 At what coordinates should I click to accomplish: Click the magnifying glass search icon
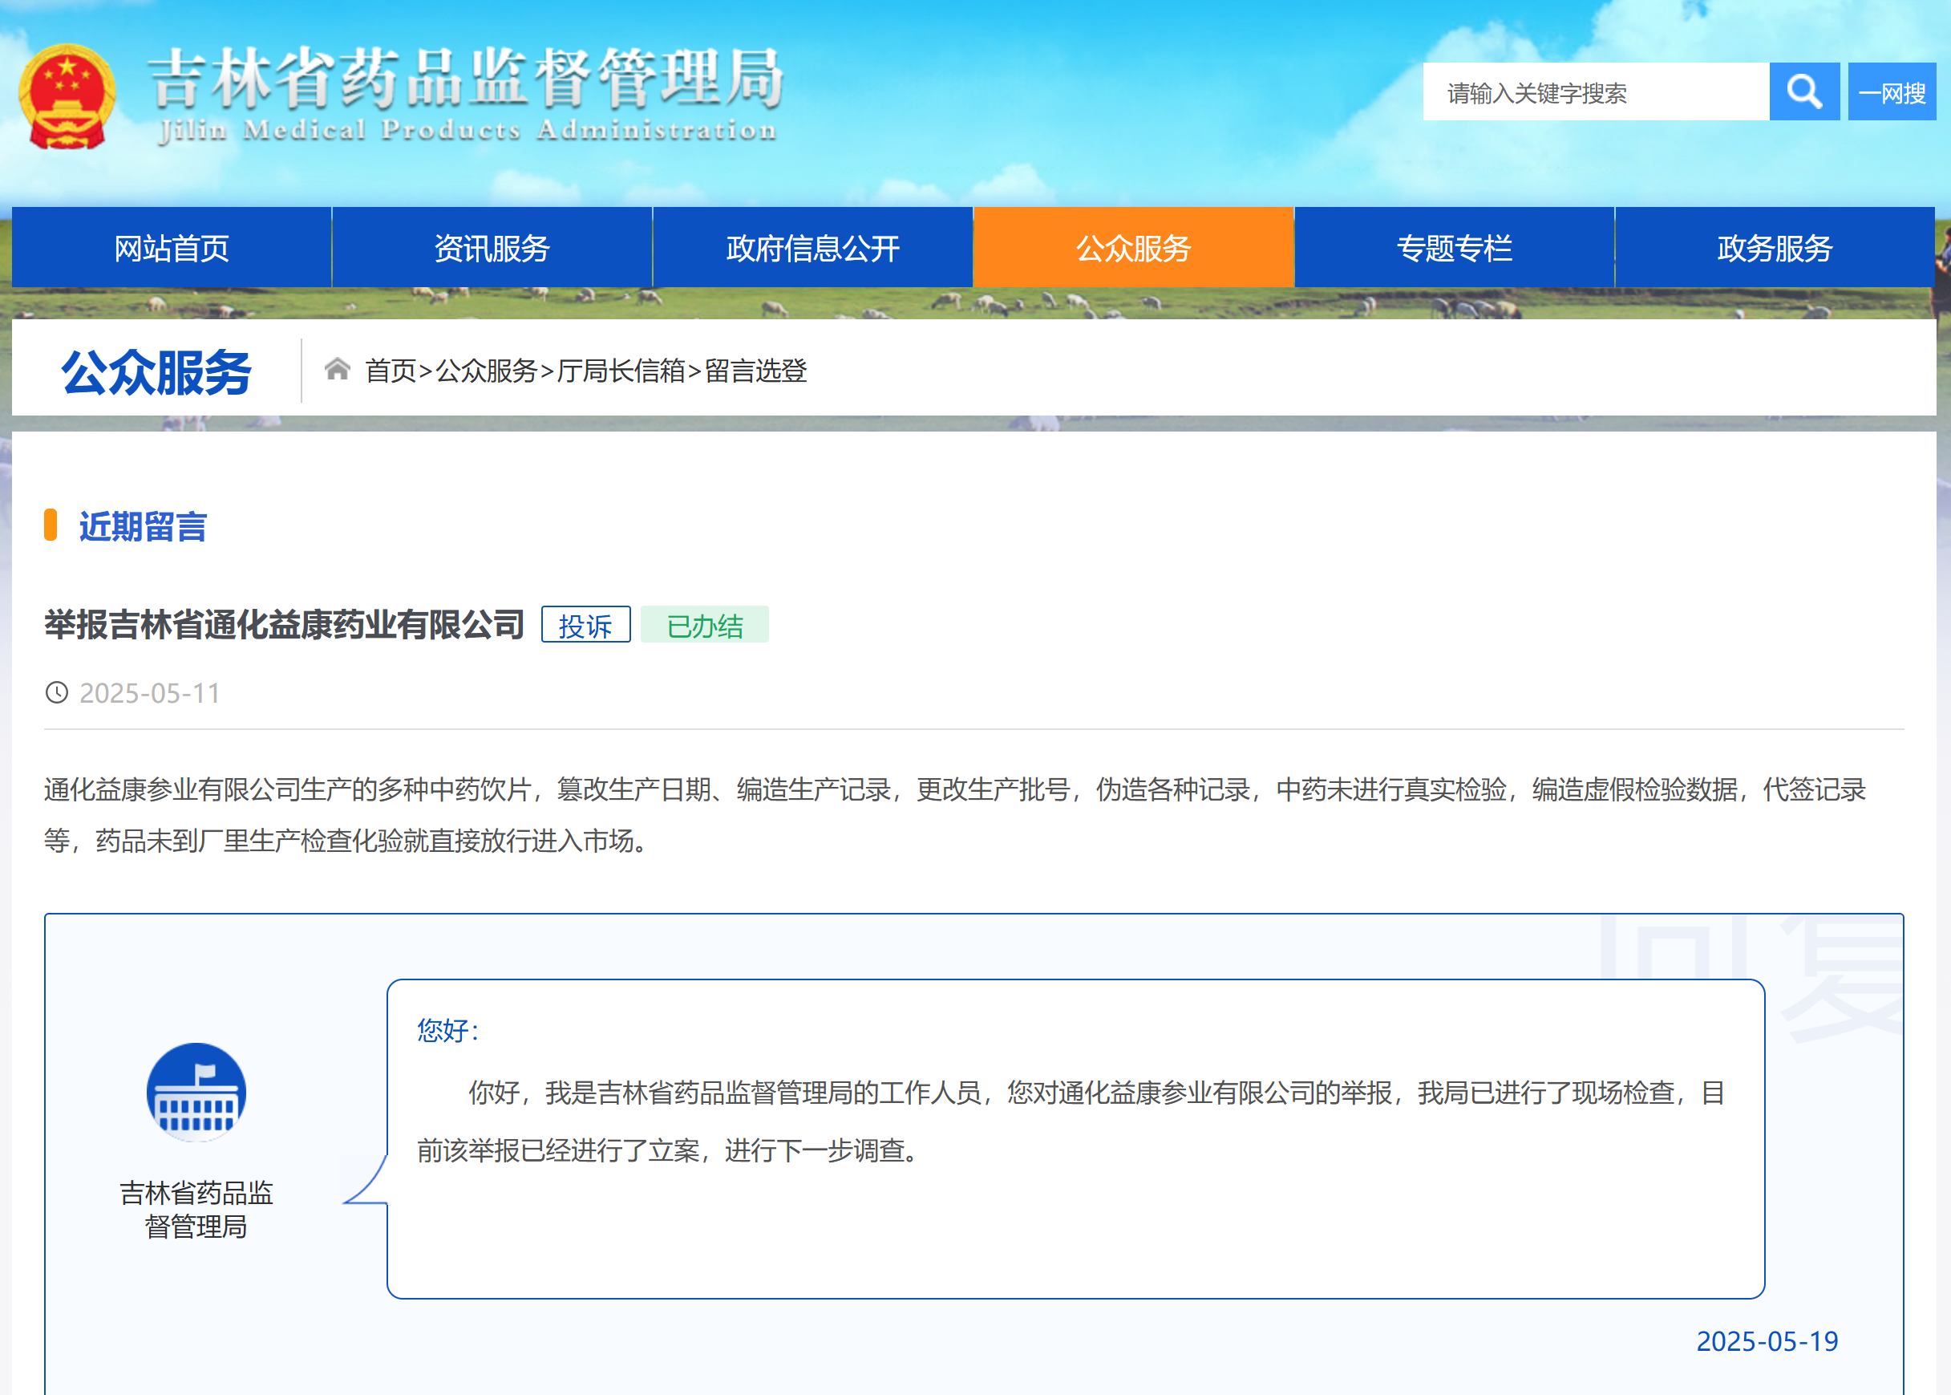pyautogui.click(x=1803, y=91)
